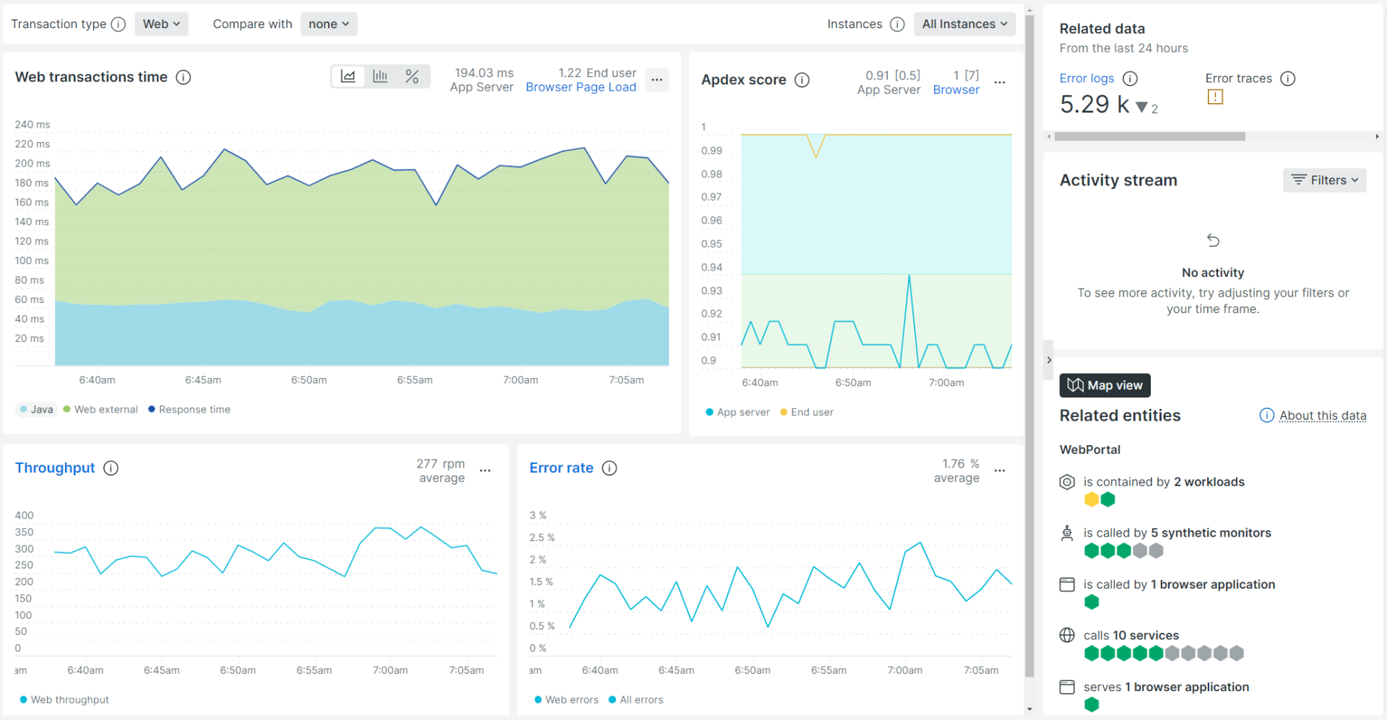Click the Map view button
This screenshot has height=720, width=1387.
click(x=1105, y=385)
